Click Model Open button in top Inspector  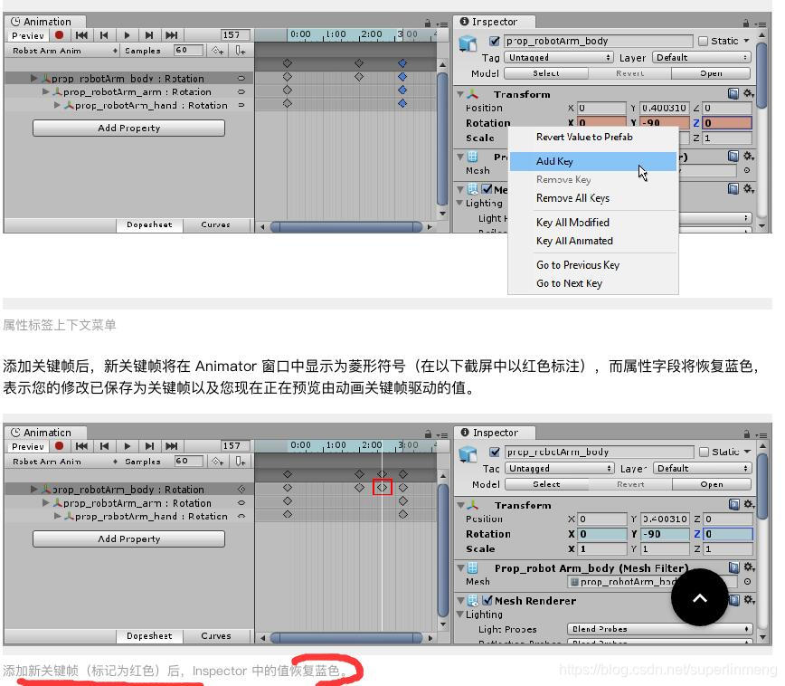pos(711,73)
